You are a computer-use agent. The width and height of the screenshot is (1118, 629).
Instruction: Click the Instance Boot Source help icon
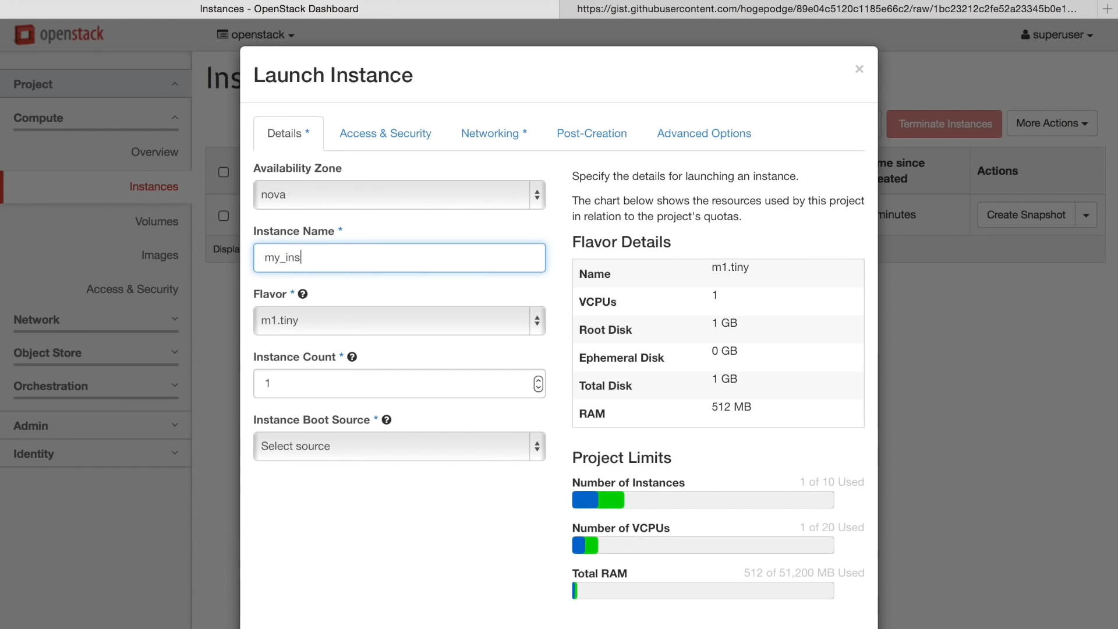[387, 420]
